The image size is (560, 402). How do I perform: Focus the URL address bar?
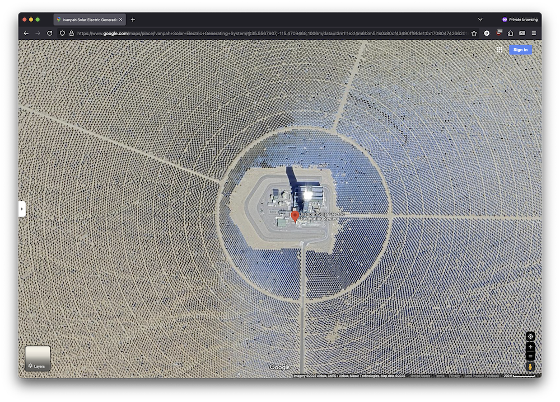[x=269, y=34]
